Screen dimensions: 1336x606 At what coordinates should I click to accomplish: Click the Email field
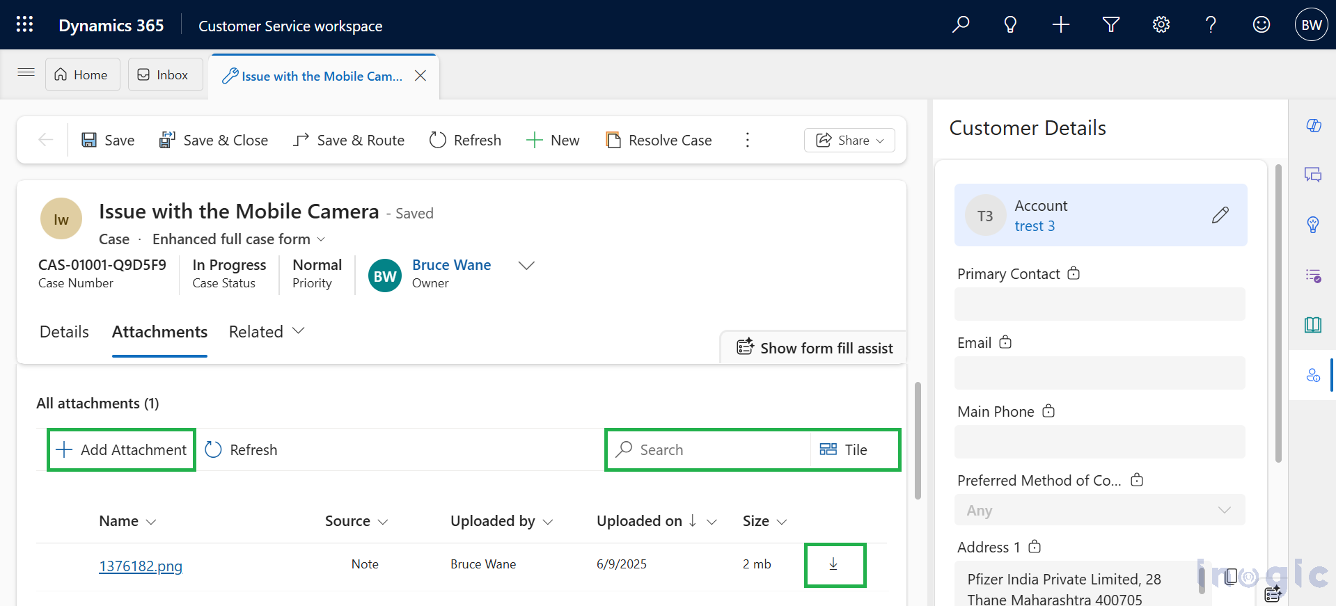click(x=1100, y=373)
